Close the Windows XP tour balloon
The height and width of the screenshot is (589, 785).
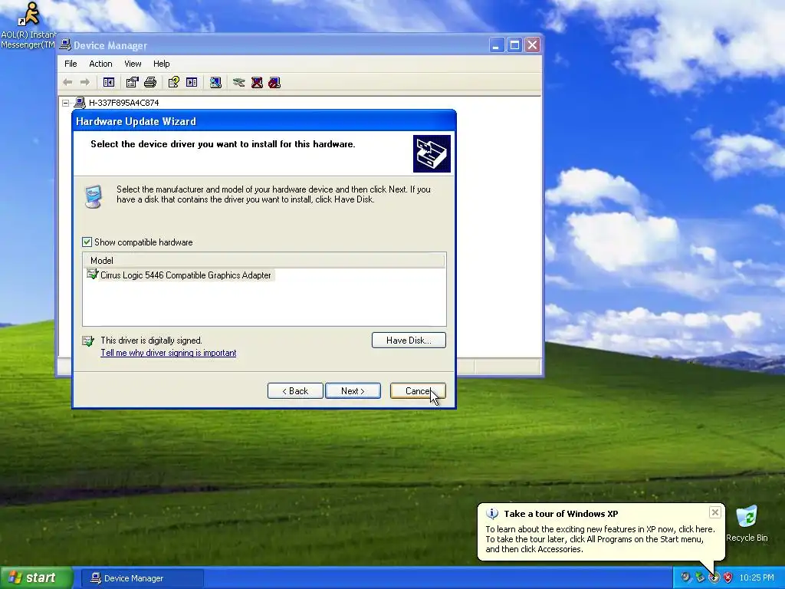coord(715,512)
